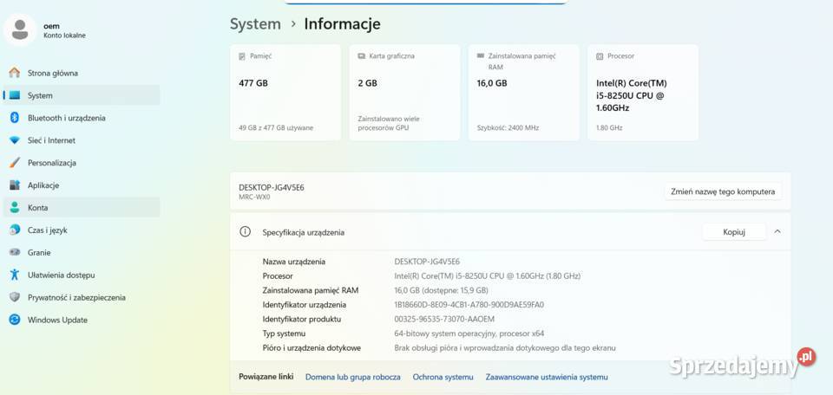
Task: Click the Karta graficzna card icon
Action: coord(361,55)
